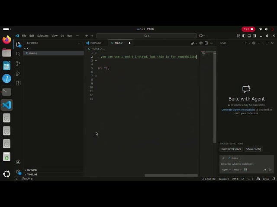The height and width of the screenshot is (207, 277).
Task: Split the editor to the right
Action: pyautogui.click(x=206, y=43)
